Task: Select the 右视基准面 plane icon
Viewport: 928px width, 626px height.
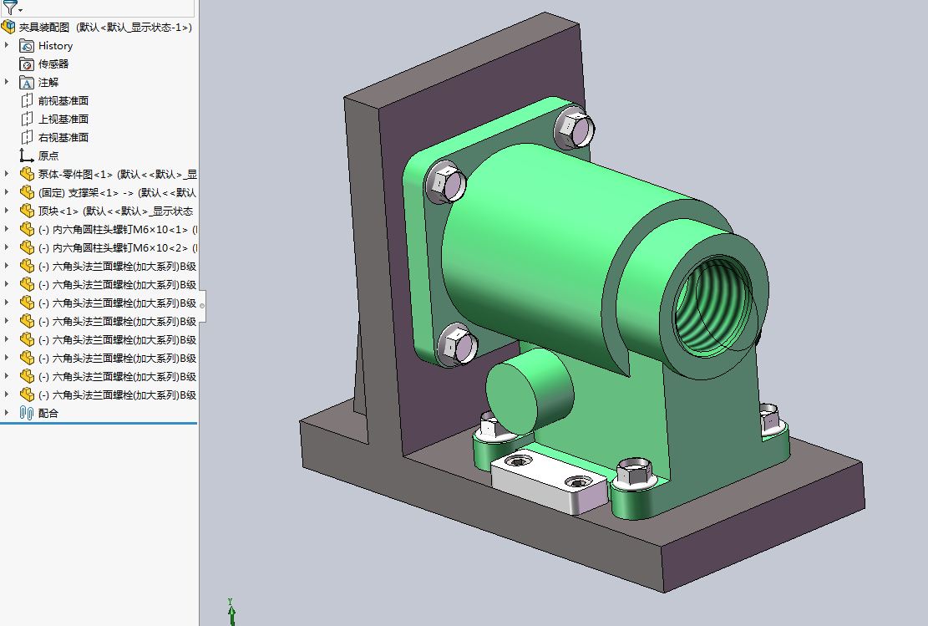Action: point(27,137)
